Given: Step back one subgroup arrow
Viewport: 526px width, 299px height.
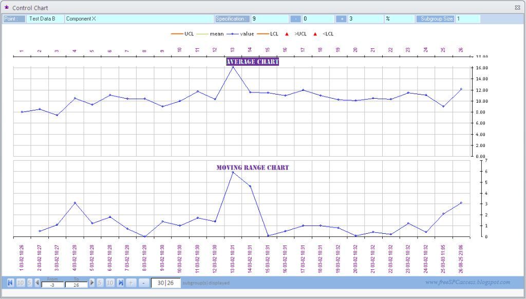Looking at the screenshot, I should (x=37, y=283).
